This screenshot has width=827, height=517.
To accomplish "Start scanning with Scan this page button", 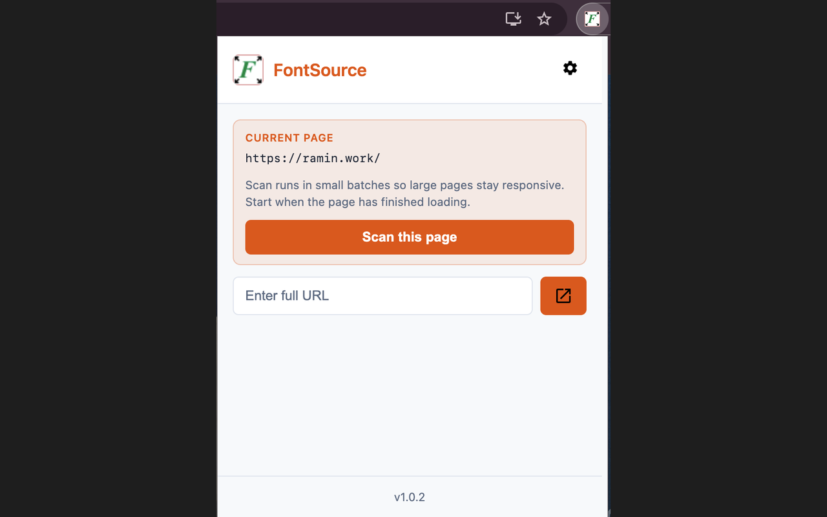I will (410, 237).
